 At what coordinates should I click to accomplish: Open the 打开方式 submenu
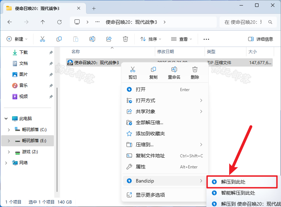pos(165,100)
